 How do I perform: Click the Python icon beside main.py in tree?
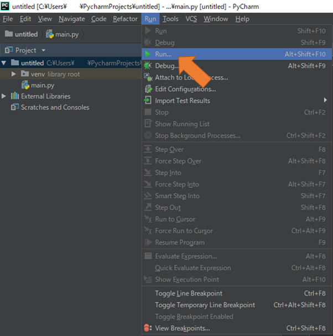pyautogui.click(x=25, y=85)
